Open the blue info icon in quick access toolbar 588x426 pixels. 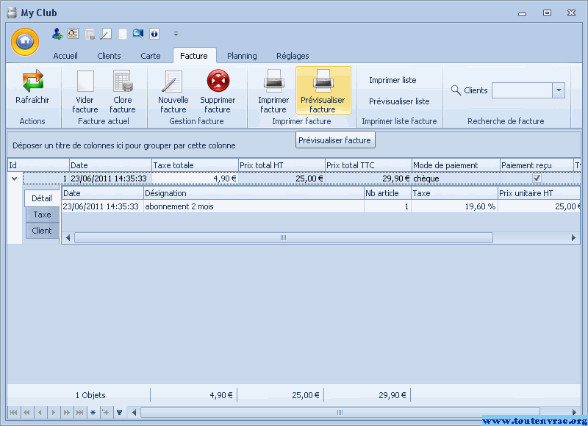[154, 34]
